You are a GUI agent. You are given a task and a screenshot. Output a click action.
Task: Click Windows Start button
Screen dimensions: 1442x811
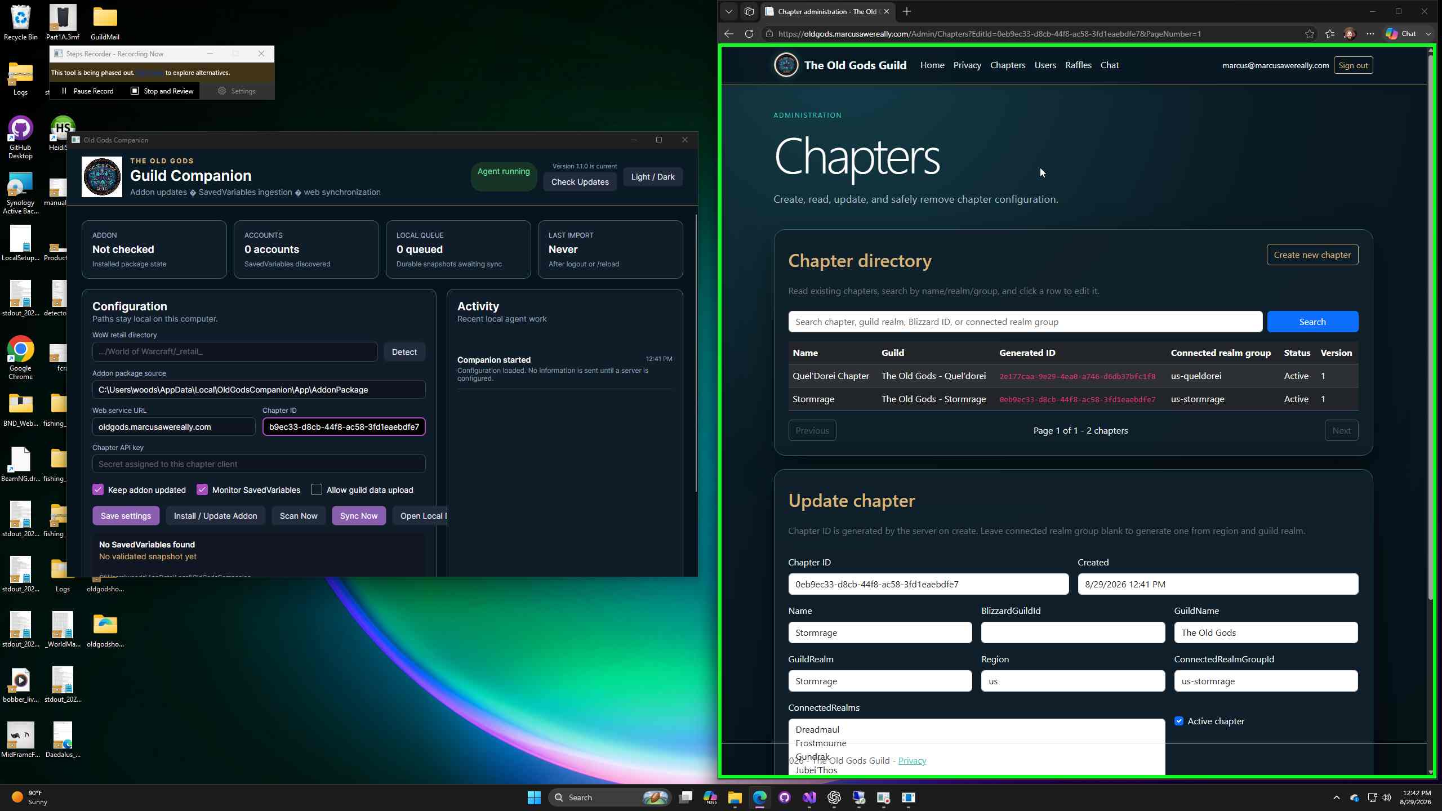click(534, 797)
